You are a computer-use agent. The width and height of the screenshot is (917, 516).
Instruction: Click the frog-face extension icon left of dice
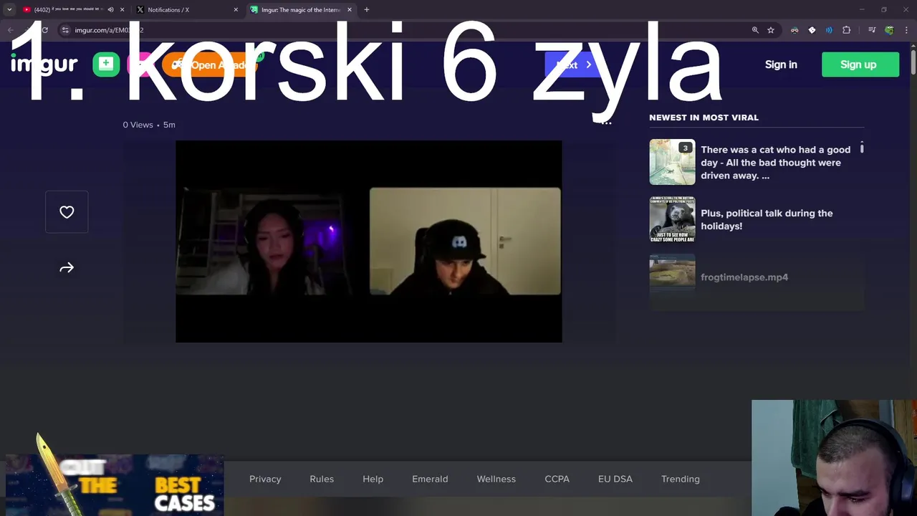coord(794,30)
